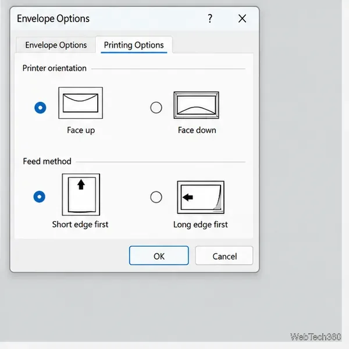Click the Face up label

click(81, 130)
